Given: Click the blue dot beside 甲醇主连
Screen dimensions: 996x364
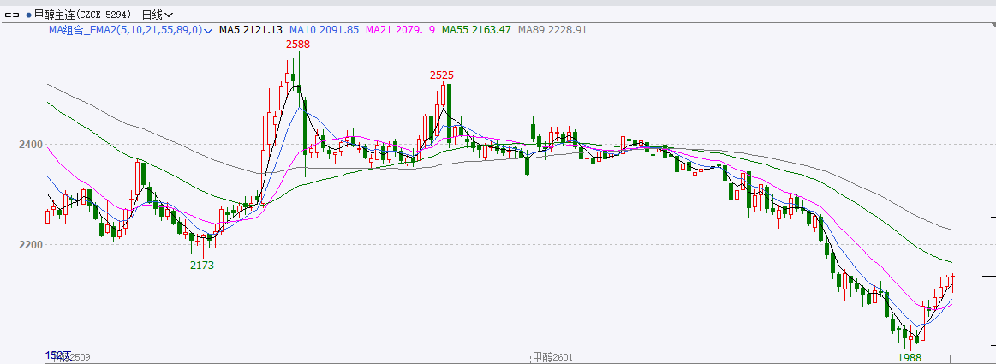Looking at the screenshot, I should pyautogui.click(x=28, y=15).
